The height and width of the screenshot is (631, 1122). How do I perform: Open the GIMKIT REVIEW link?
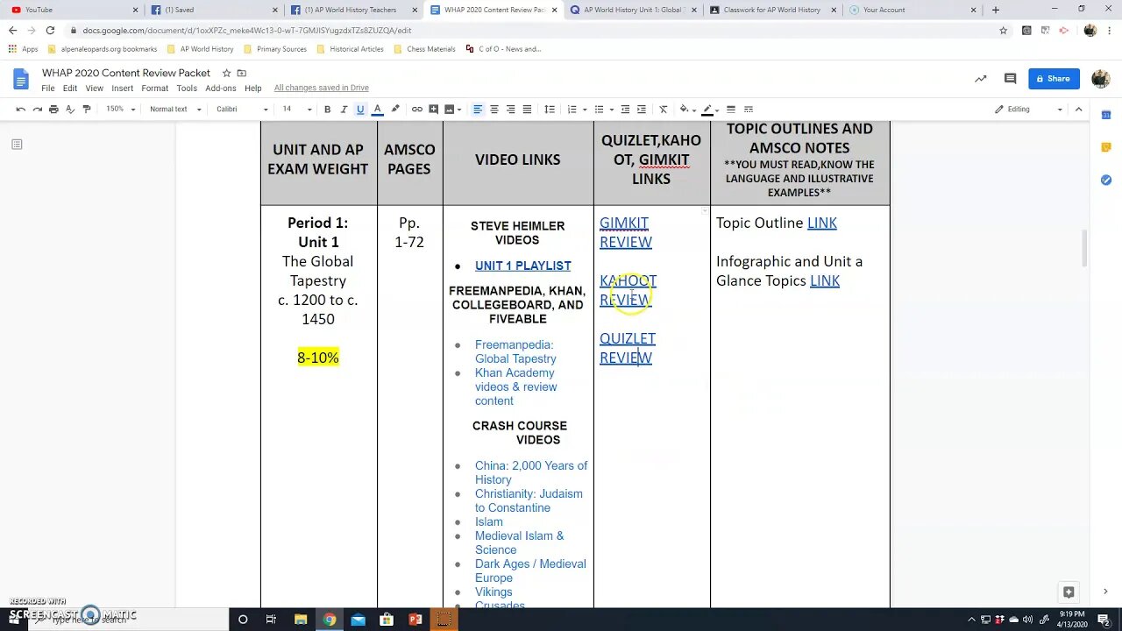pos(626,232)
